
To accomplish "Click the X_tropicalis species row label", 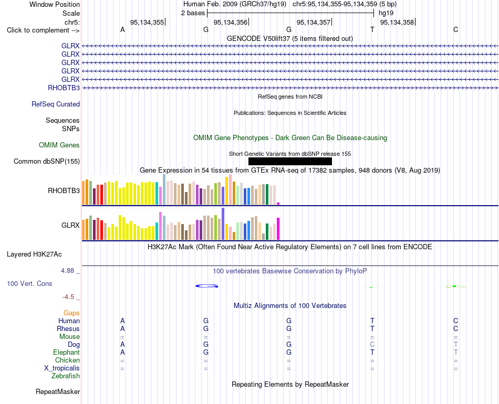I will tap(62, 368).
